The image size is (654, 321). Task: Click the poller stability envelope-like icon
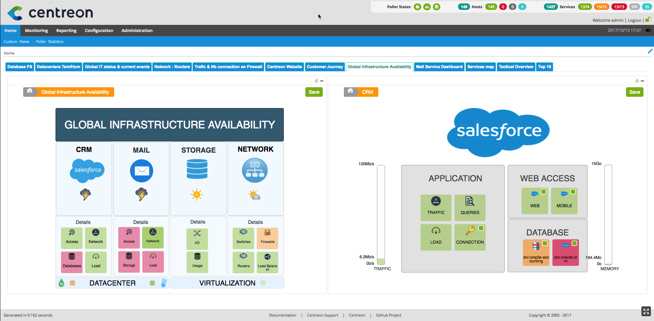click(x=427, y=7)
